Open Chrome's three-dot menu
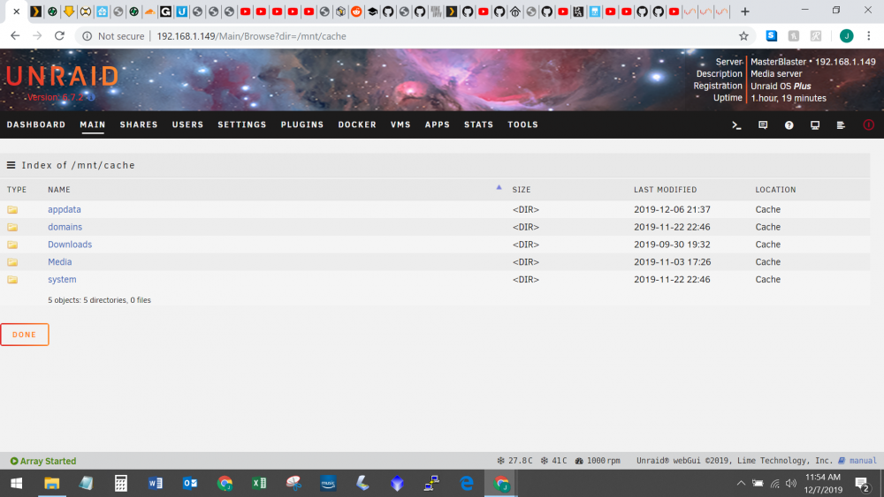884x497 pixels. (869, 36)
